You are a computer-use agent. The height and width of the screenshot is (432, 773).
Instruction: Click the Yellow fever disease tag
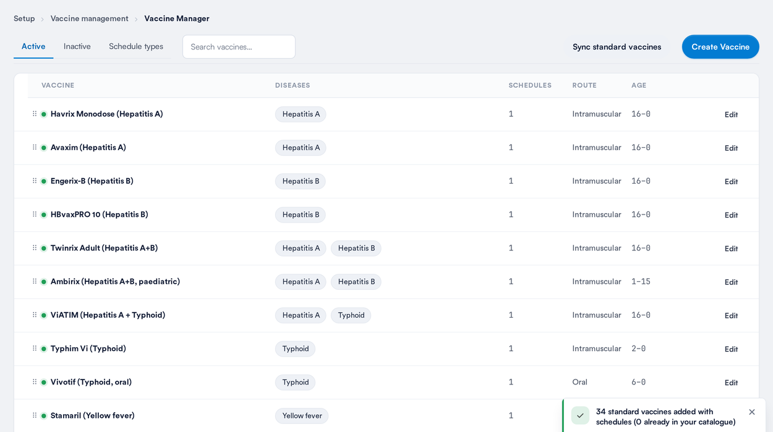click(302, 416)
